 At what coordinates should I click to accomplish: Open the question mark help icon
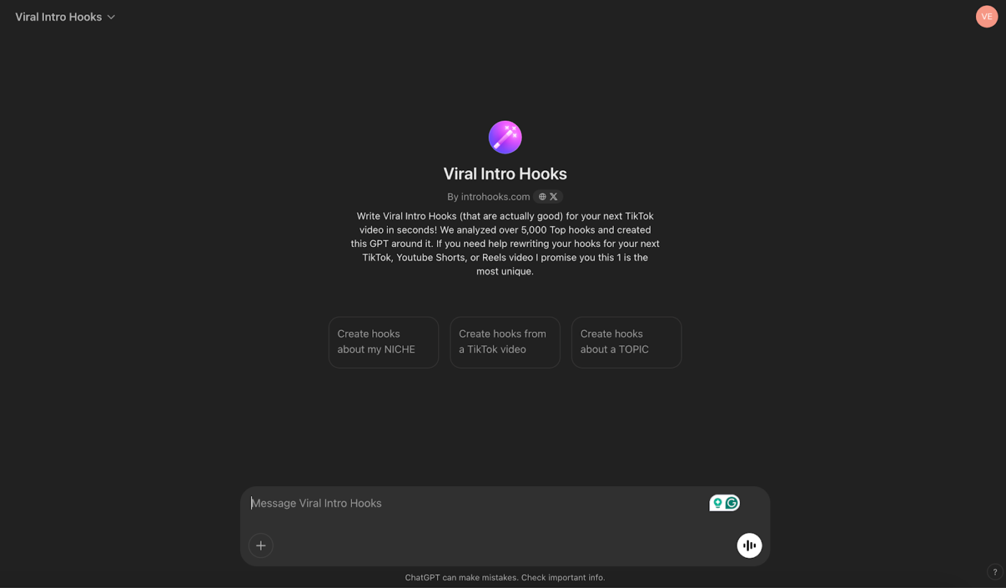pyautogui.click(x=995, y=572)
